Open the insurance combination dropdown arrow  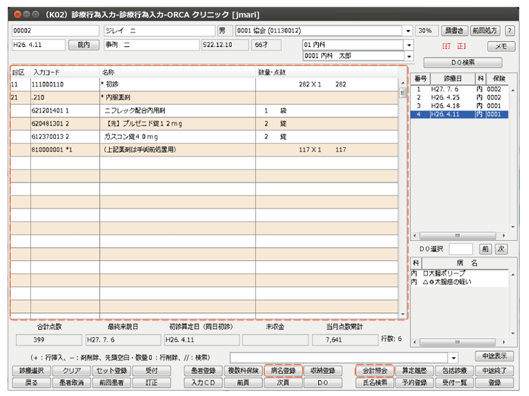[x=408, y=31]
